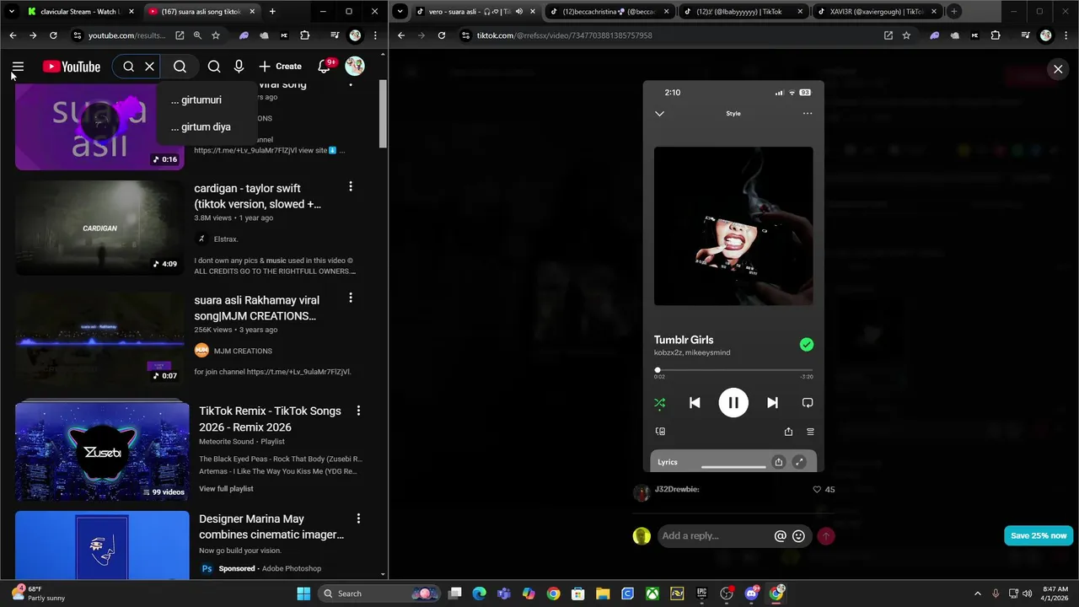Screen dimensions: 1079x607
Task: Open tab search dropdown in the TikTok window
Action: pos(400,12)
